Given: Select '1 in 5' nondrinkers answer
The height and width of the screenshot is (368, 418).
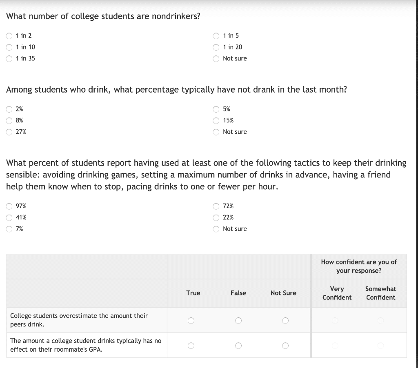Looking at the screenshot, I should [x=216, y=36].
